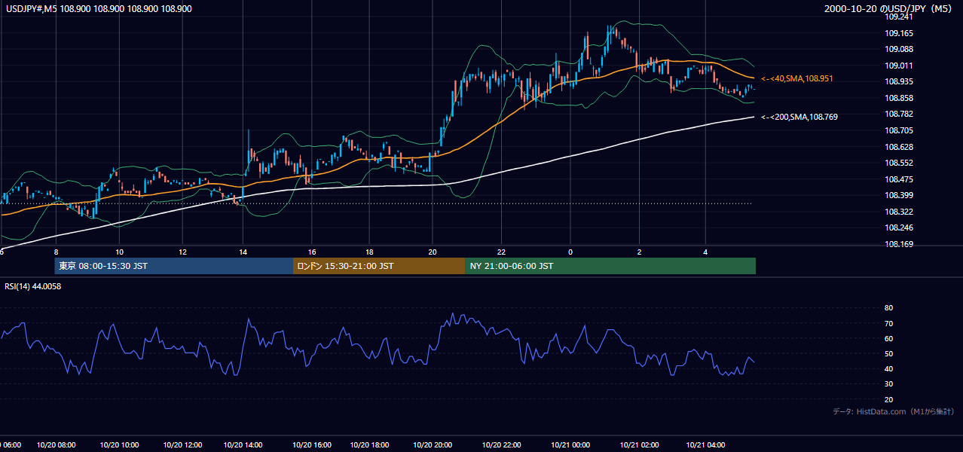This screenshot has width=963, height=452.
Task: Click the RSI axis level 80
Action: click(888, 308)
